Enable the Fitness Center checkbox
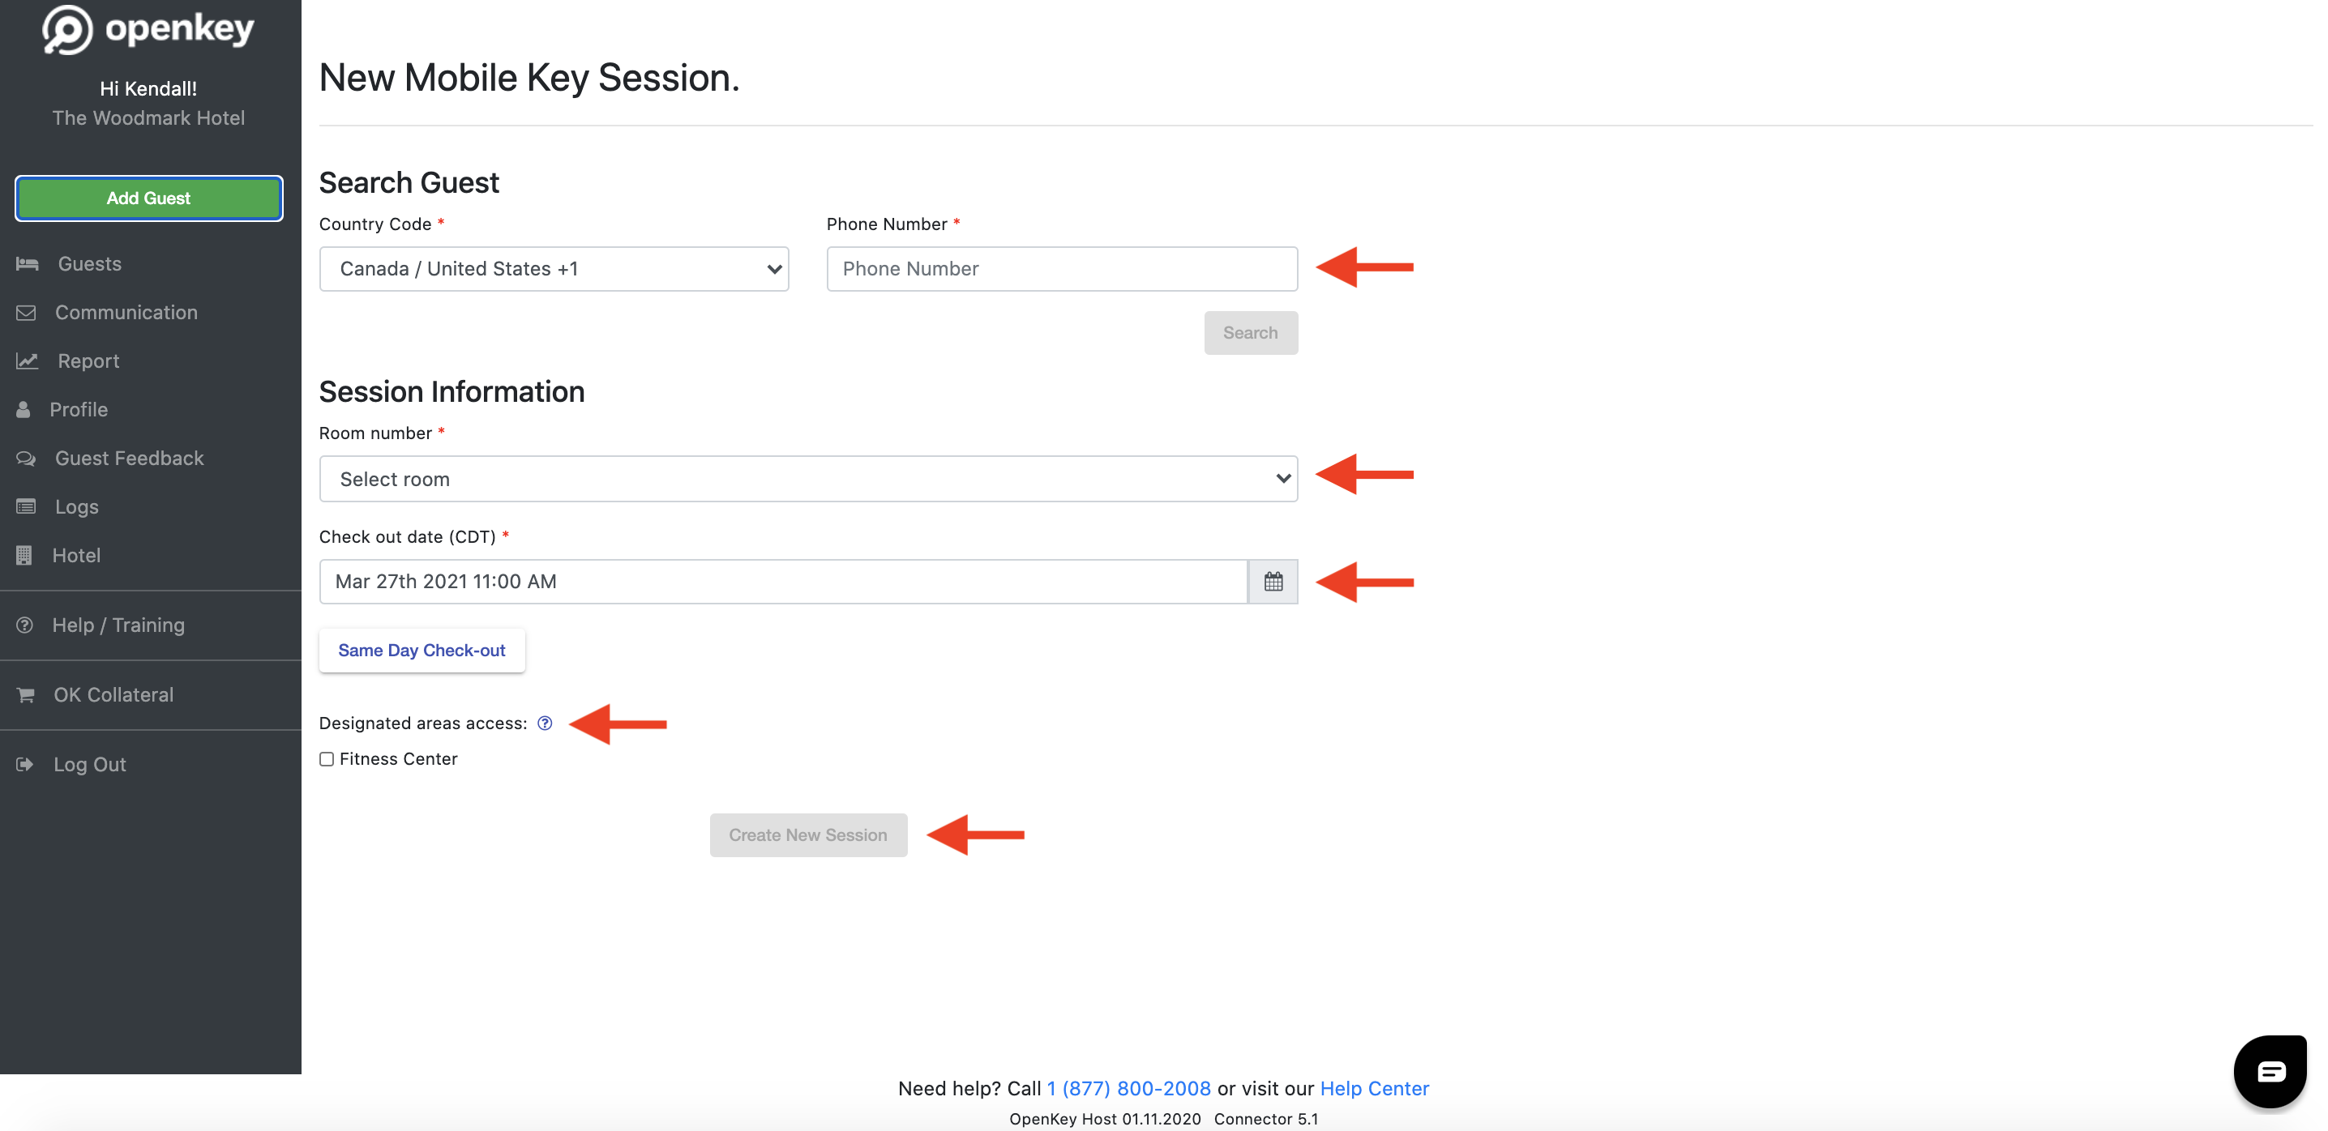This screenshot has width=2328, height=1131. tap(326, 759)
